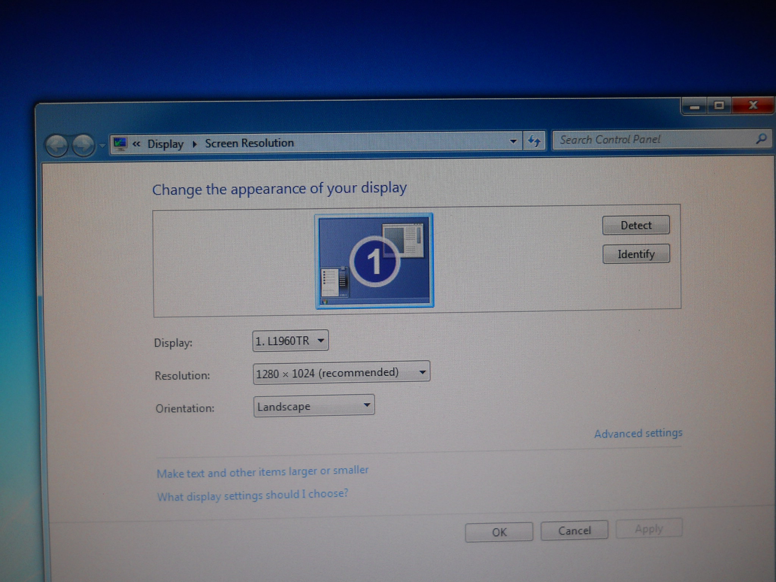Expand the Orientation Landscape dropdown

pyautogui.click(x=314, y=406)
